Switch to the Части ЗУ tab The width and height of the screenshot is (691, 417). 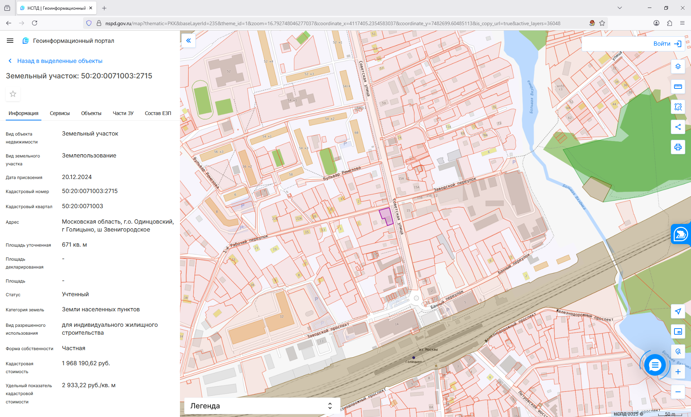(x=123, y=113)
